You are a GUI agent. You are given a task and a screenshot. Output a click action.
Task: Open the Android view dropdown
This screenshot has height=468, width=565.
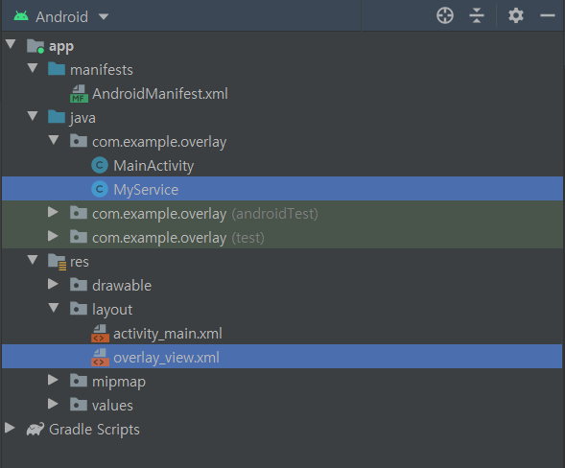coord(104,16)
